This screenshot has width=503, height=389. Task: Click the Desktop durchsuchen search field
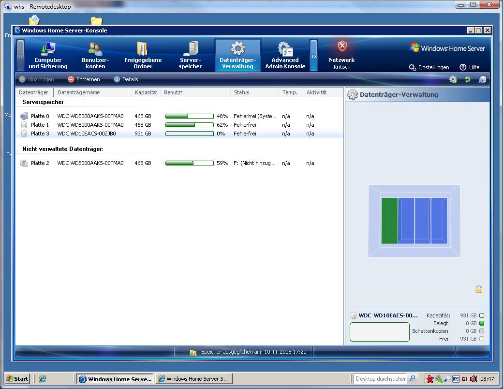(381, 379)
